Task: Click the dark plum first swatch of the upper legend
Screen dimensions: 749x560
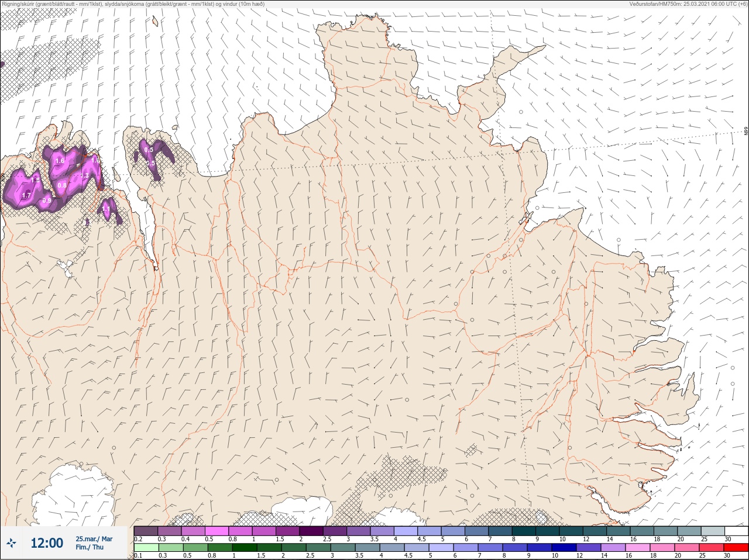Action: coord(146,531)
